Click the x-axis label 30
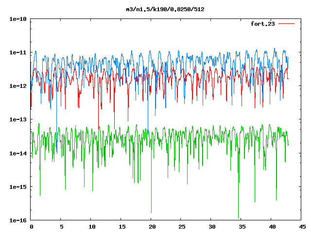 coord(212,227)
